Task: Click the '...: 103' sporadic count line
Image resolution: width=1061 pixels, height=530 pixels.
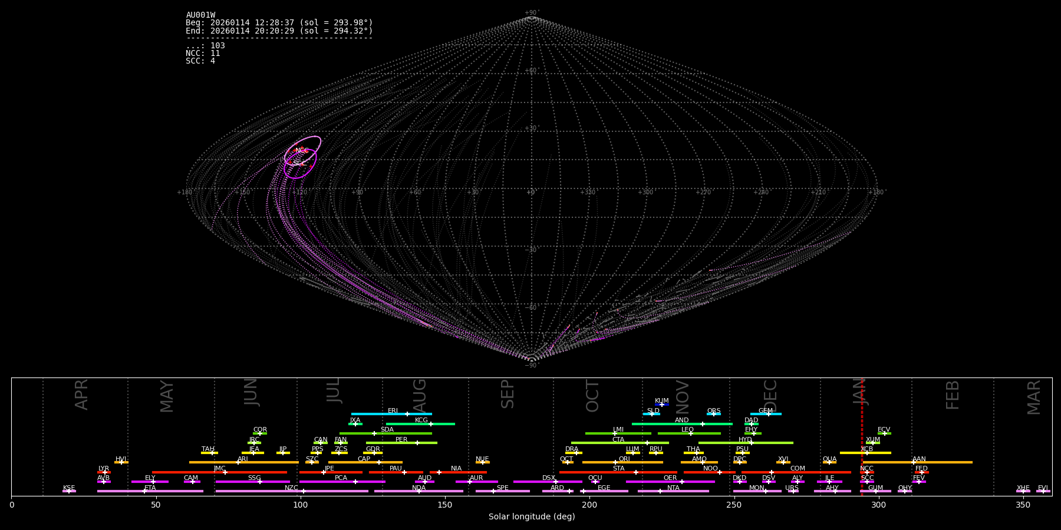Action: pyautogui.click(x=205, y=46)
